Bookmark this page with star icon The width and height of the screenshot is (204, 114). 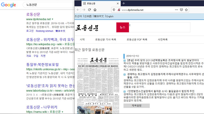(x=186, y=10)
